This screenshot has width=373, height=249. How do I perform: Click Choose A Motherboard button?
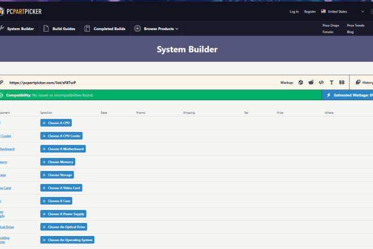tap(63, 149)
